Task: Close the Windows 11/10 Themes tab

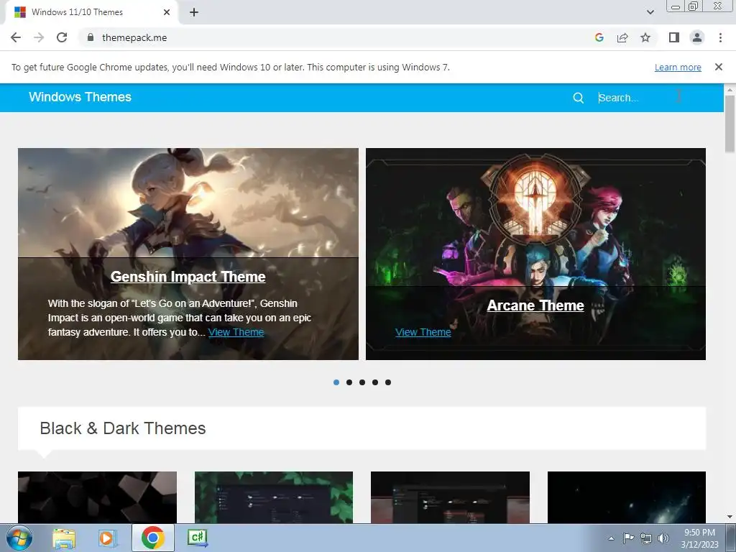Action: (167, 12)
